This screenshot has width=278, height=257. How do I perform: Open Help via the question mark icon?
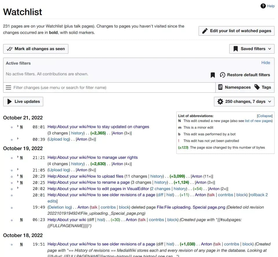click(263, 6)
